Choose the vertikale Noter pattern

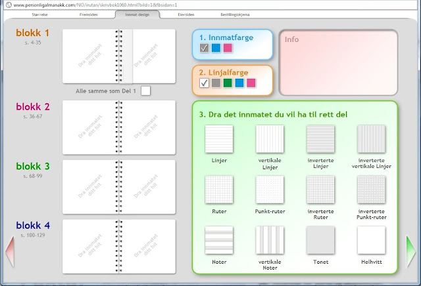[x=270, y=240]
